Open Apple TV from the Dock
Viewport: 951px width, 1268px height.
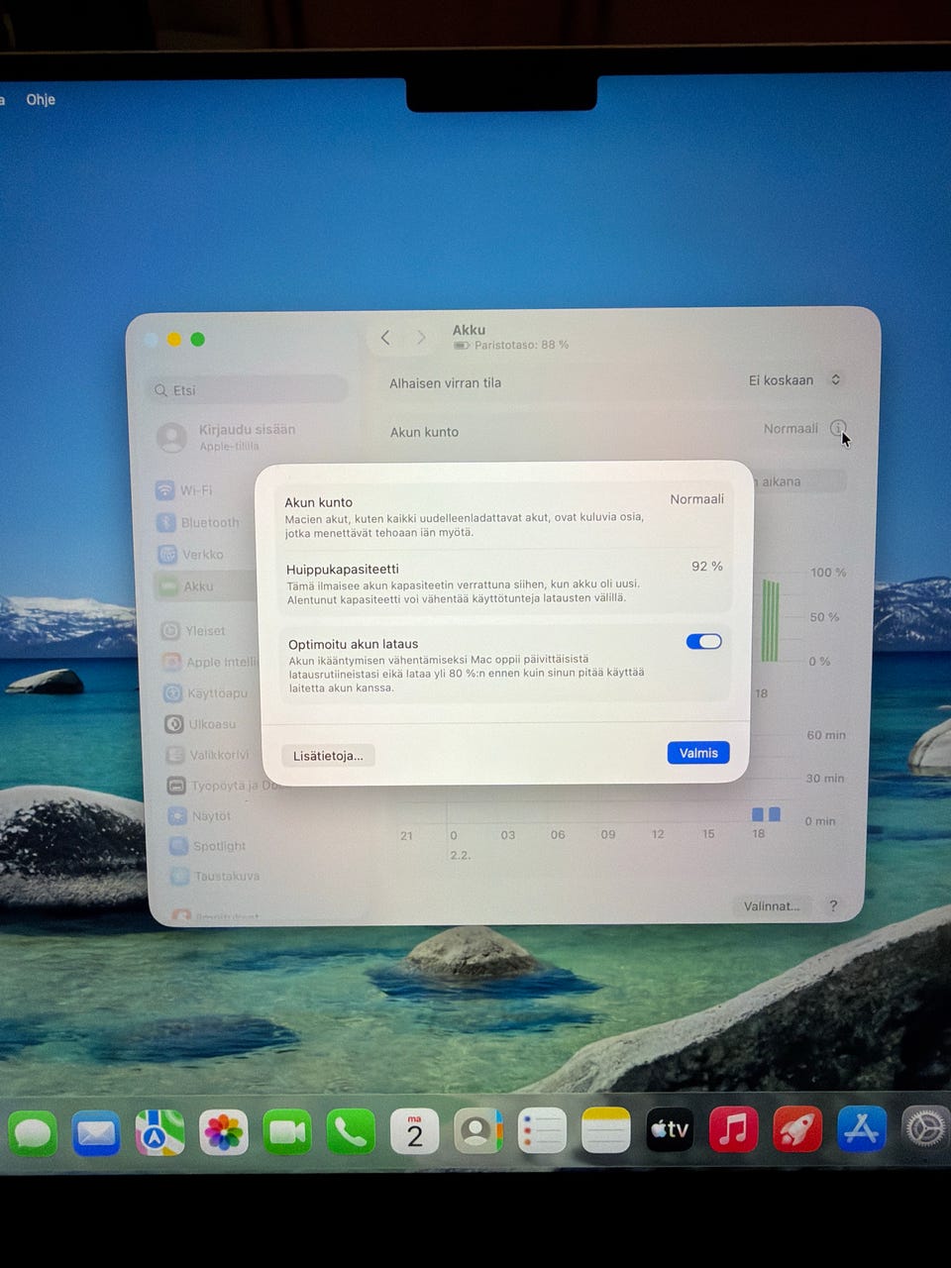(x=670, y=1129)
